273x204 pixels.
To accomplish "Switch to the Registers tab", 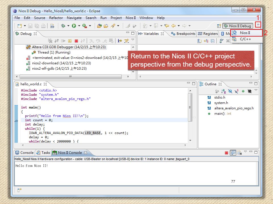I will point(208,34).
